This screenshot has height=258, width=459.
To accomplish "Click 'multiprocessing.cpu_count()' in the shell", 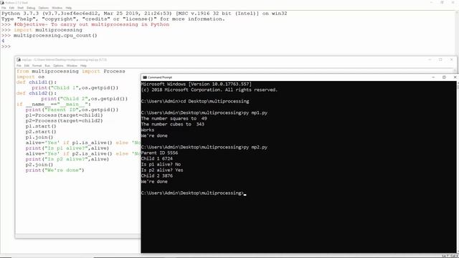I will coord(55,35).
